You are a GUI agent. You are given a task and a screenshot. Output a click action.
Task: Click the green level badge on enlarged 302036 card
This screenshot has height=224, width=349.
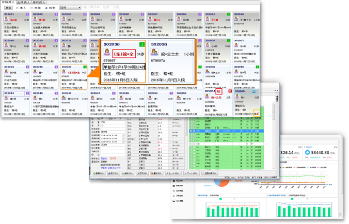point(142,45)
